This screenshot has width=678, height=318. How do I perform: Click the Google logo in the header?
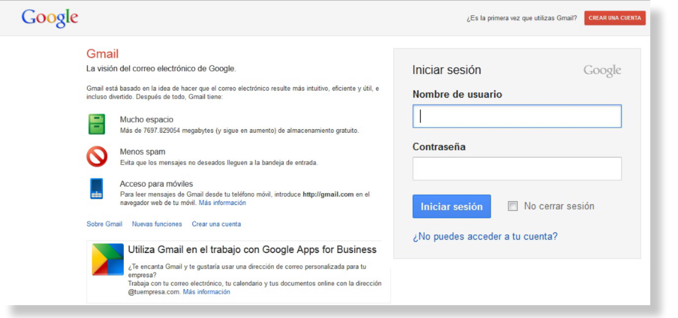pyautogui.click(x=50, y=18)
